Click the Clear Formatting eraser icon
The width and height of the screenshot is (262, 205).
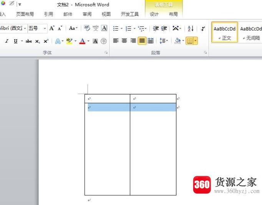(87, 28)
